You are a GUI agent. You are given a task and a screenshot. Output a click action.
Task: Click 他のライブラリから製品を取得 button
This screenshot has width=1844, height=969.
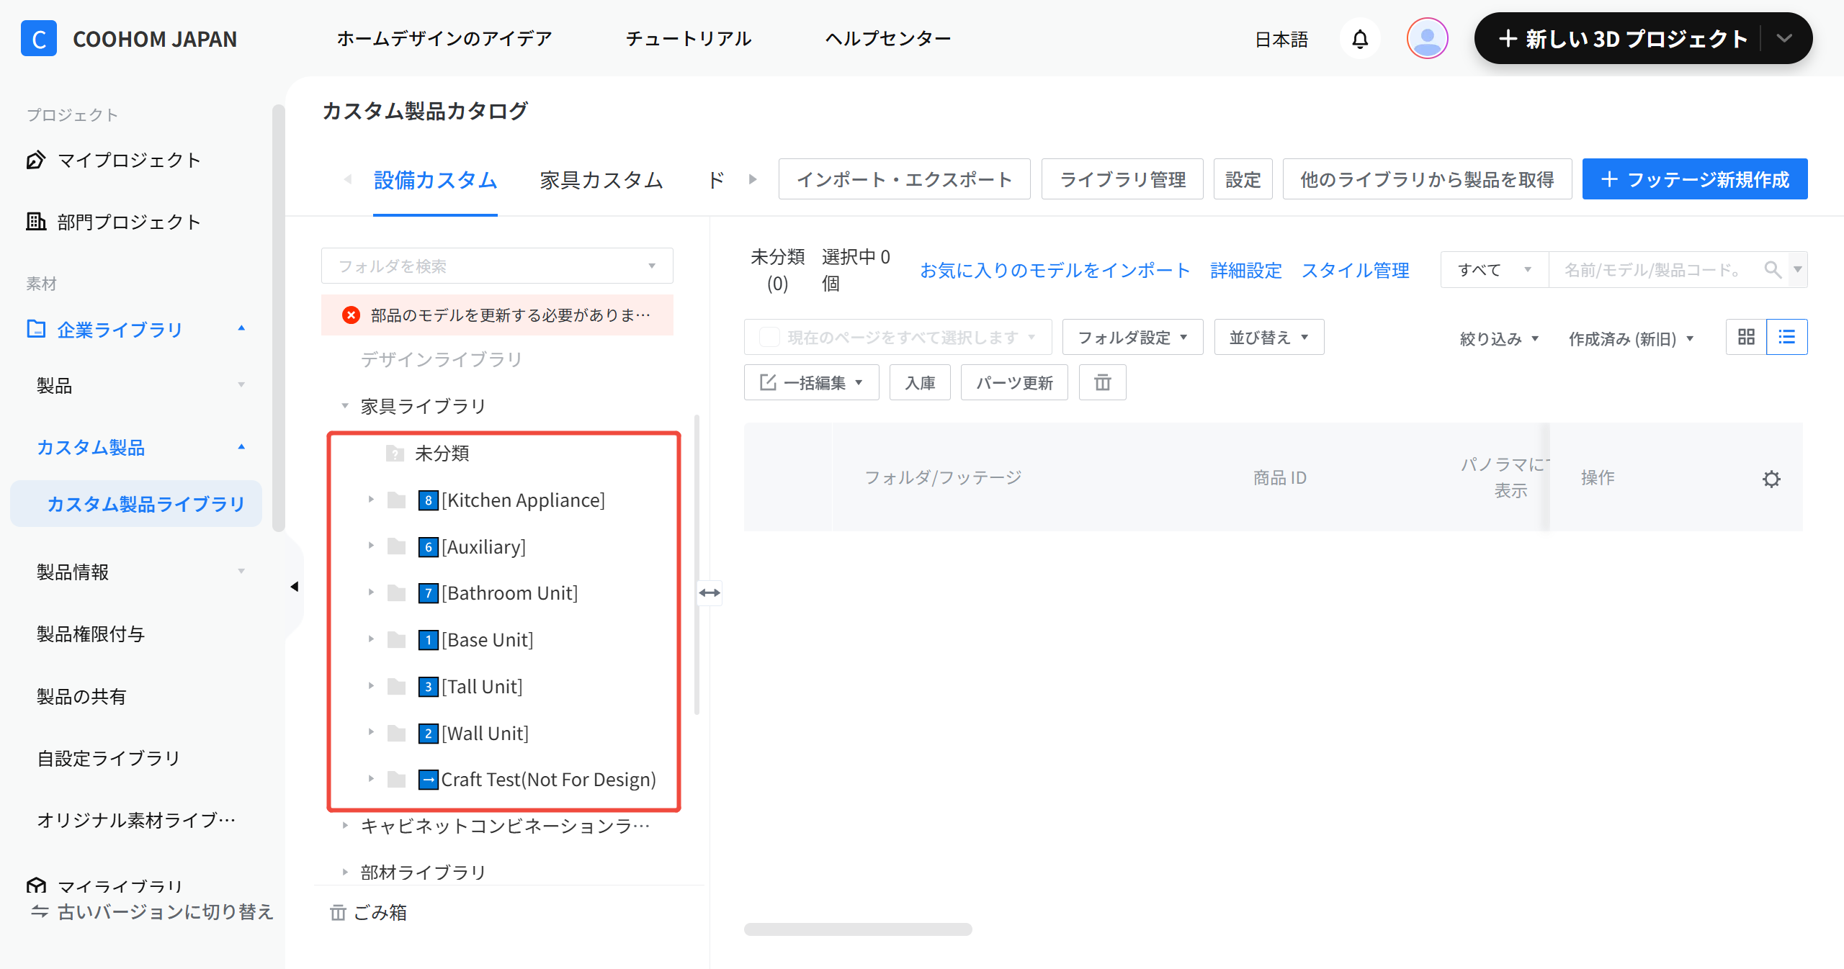point(1428,179)
